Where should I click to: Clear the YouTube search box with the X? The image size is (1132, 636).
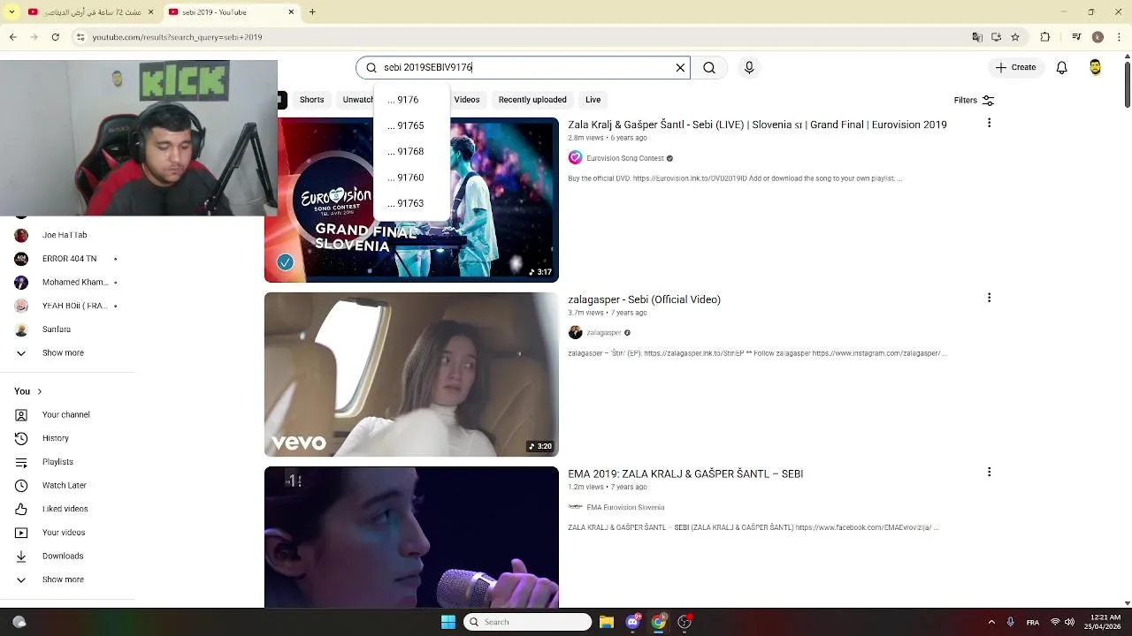coord(680,67)
